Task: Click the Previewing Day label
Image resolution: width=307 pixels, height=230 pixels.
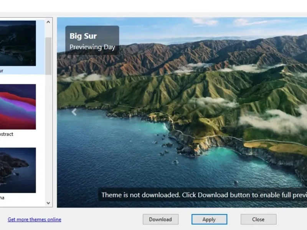Action: (92, 47)
